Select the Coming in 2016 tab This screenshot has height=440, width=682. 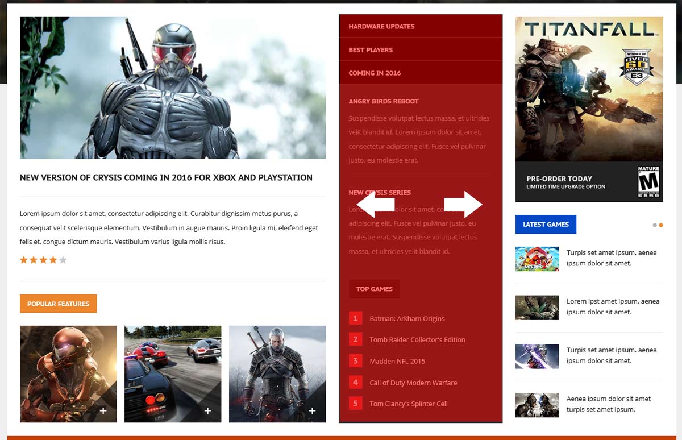click(x=421, y=73)
